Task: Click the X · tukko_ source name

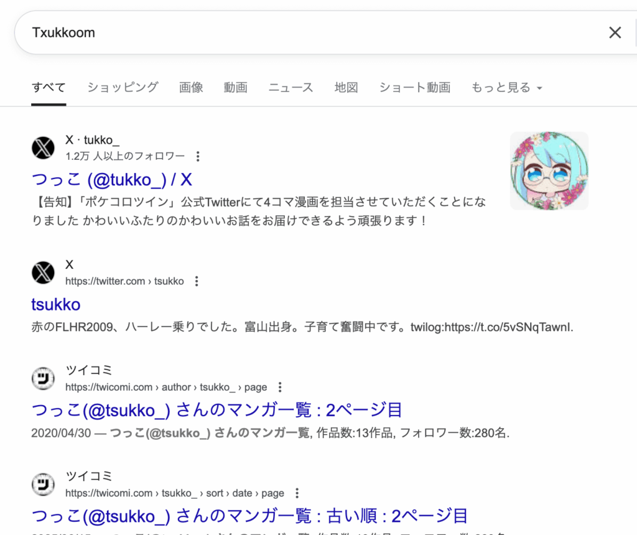Action: click(x=93, y=140)
